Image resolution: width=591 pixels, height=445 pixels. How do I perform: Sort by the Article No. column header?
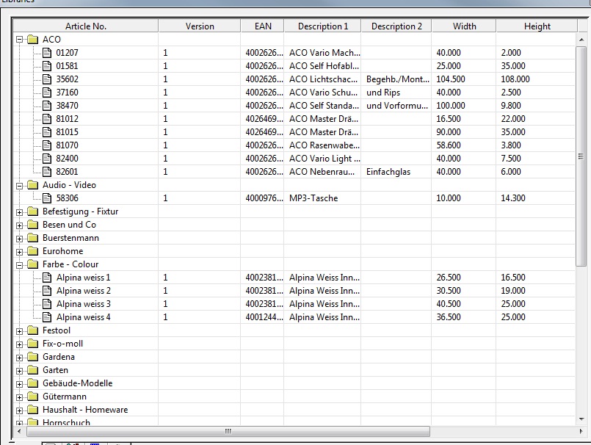pos(86,26)
